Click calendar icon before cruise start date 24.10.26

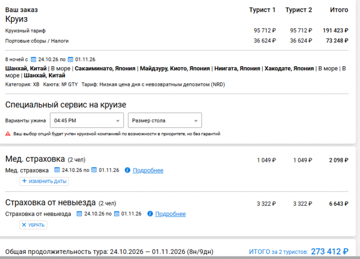[x=33, y=60]
